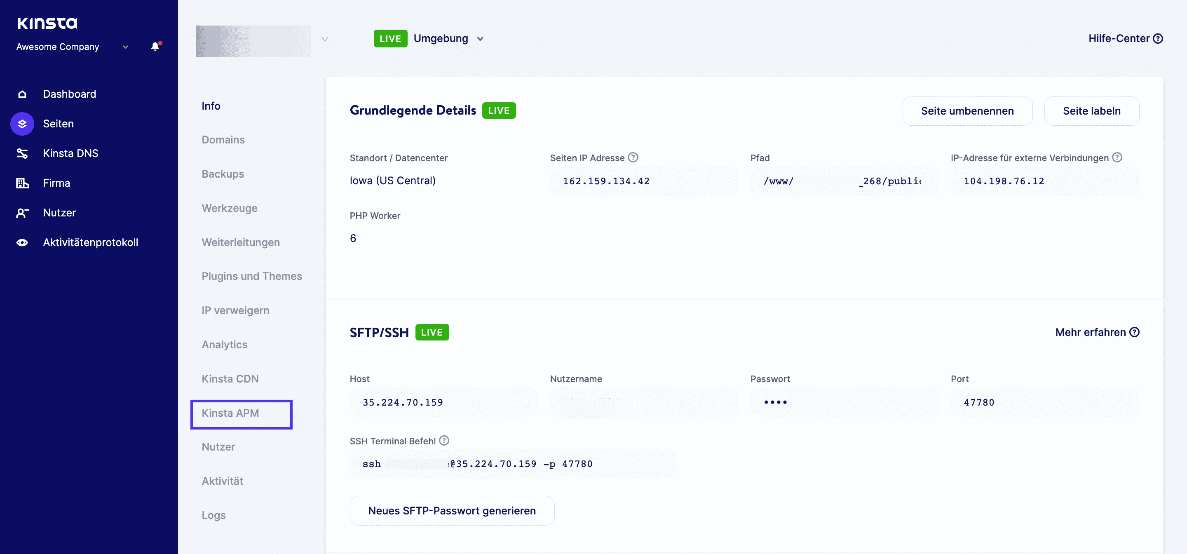Expand the Umgebung dropdown menu
Viewport: 1187px width, 554px height.
448,38
